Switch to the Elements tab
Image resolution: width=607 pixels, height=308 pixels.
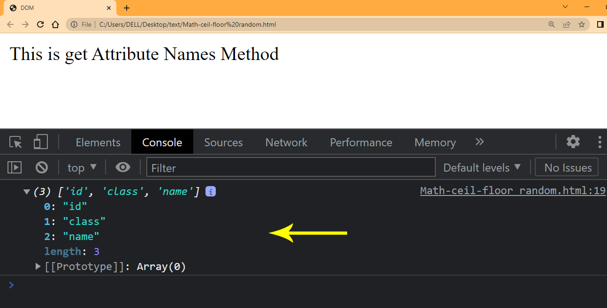point(98,142)
